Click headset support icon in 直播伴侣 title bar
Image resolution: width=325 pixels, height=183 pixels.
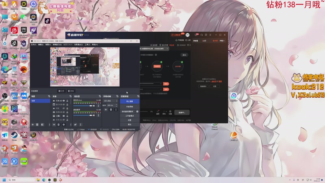coord(201,35)
